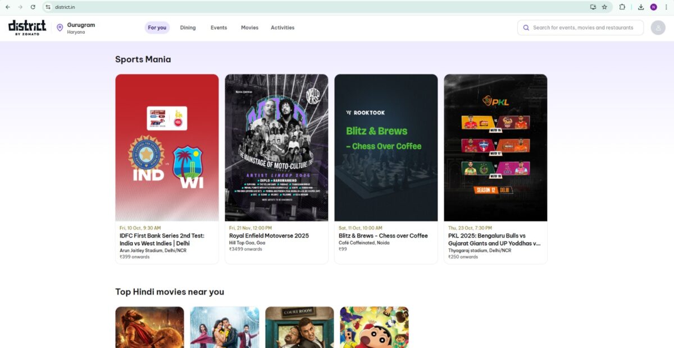Select the For you tab
This screenshot has width=674, height=348.
pyautogui.click(x=157, y=27)
